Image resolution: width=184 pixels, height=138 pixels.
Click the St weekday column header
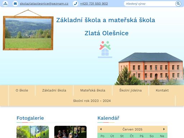[122, 136]
